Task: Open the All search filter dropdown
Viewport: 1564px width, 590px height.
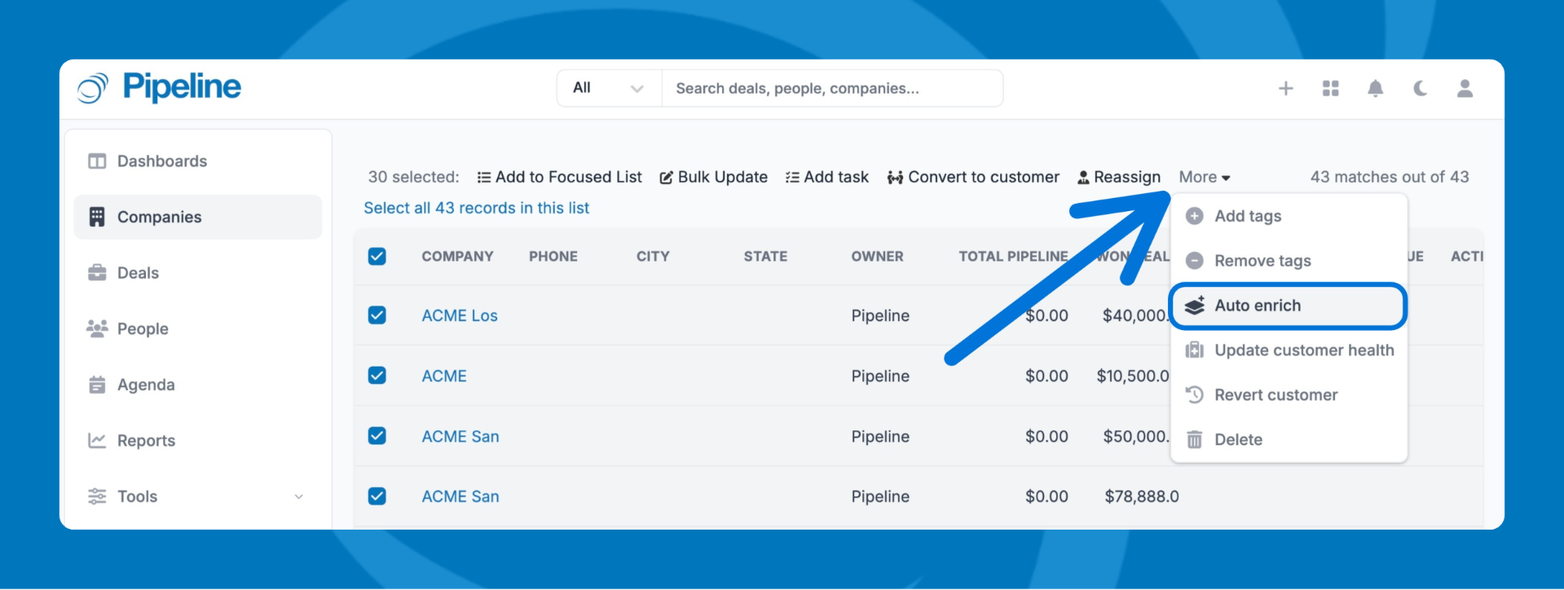Action: [608, 88]
